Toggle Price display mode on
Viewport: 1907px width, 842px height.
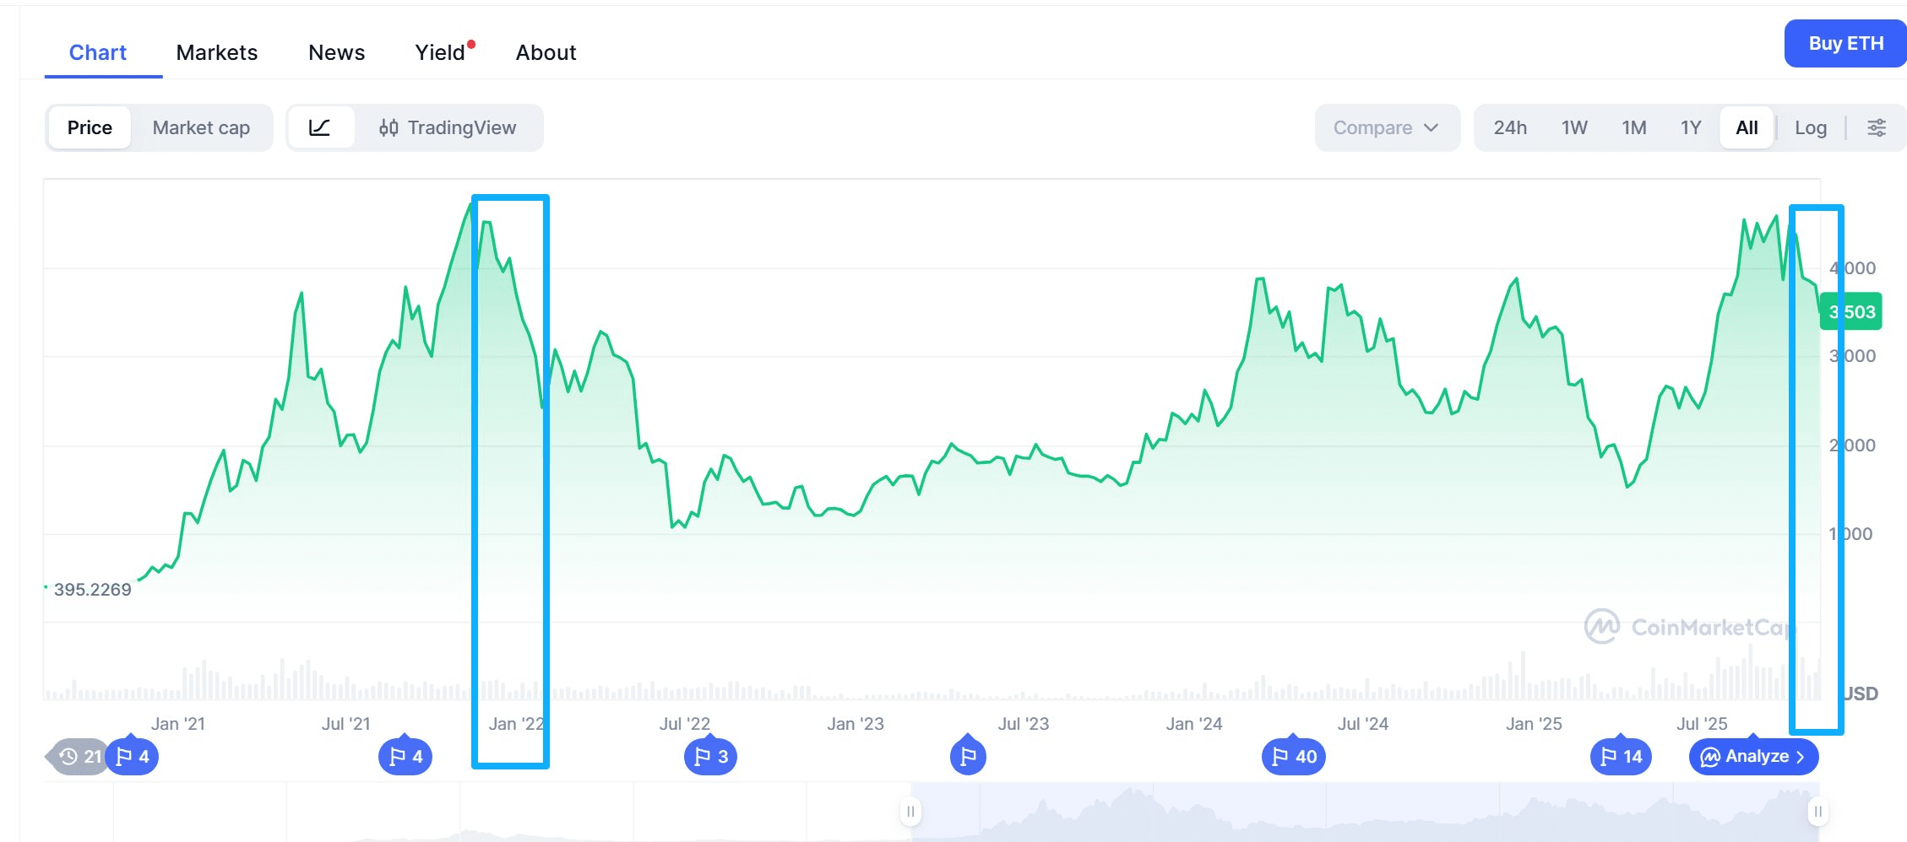tap(89, 127)
